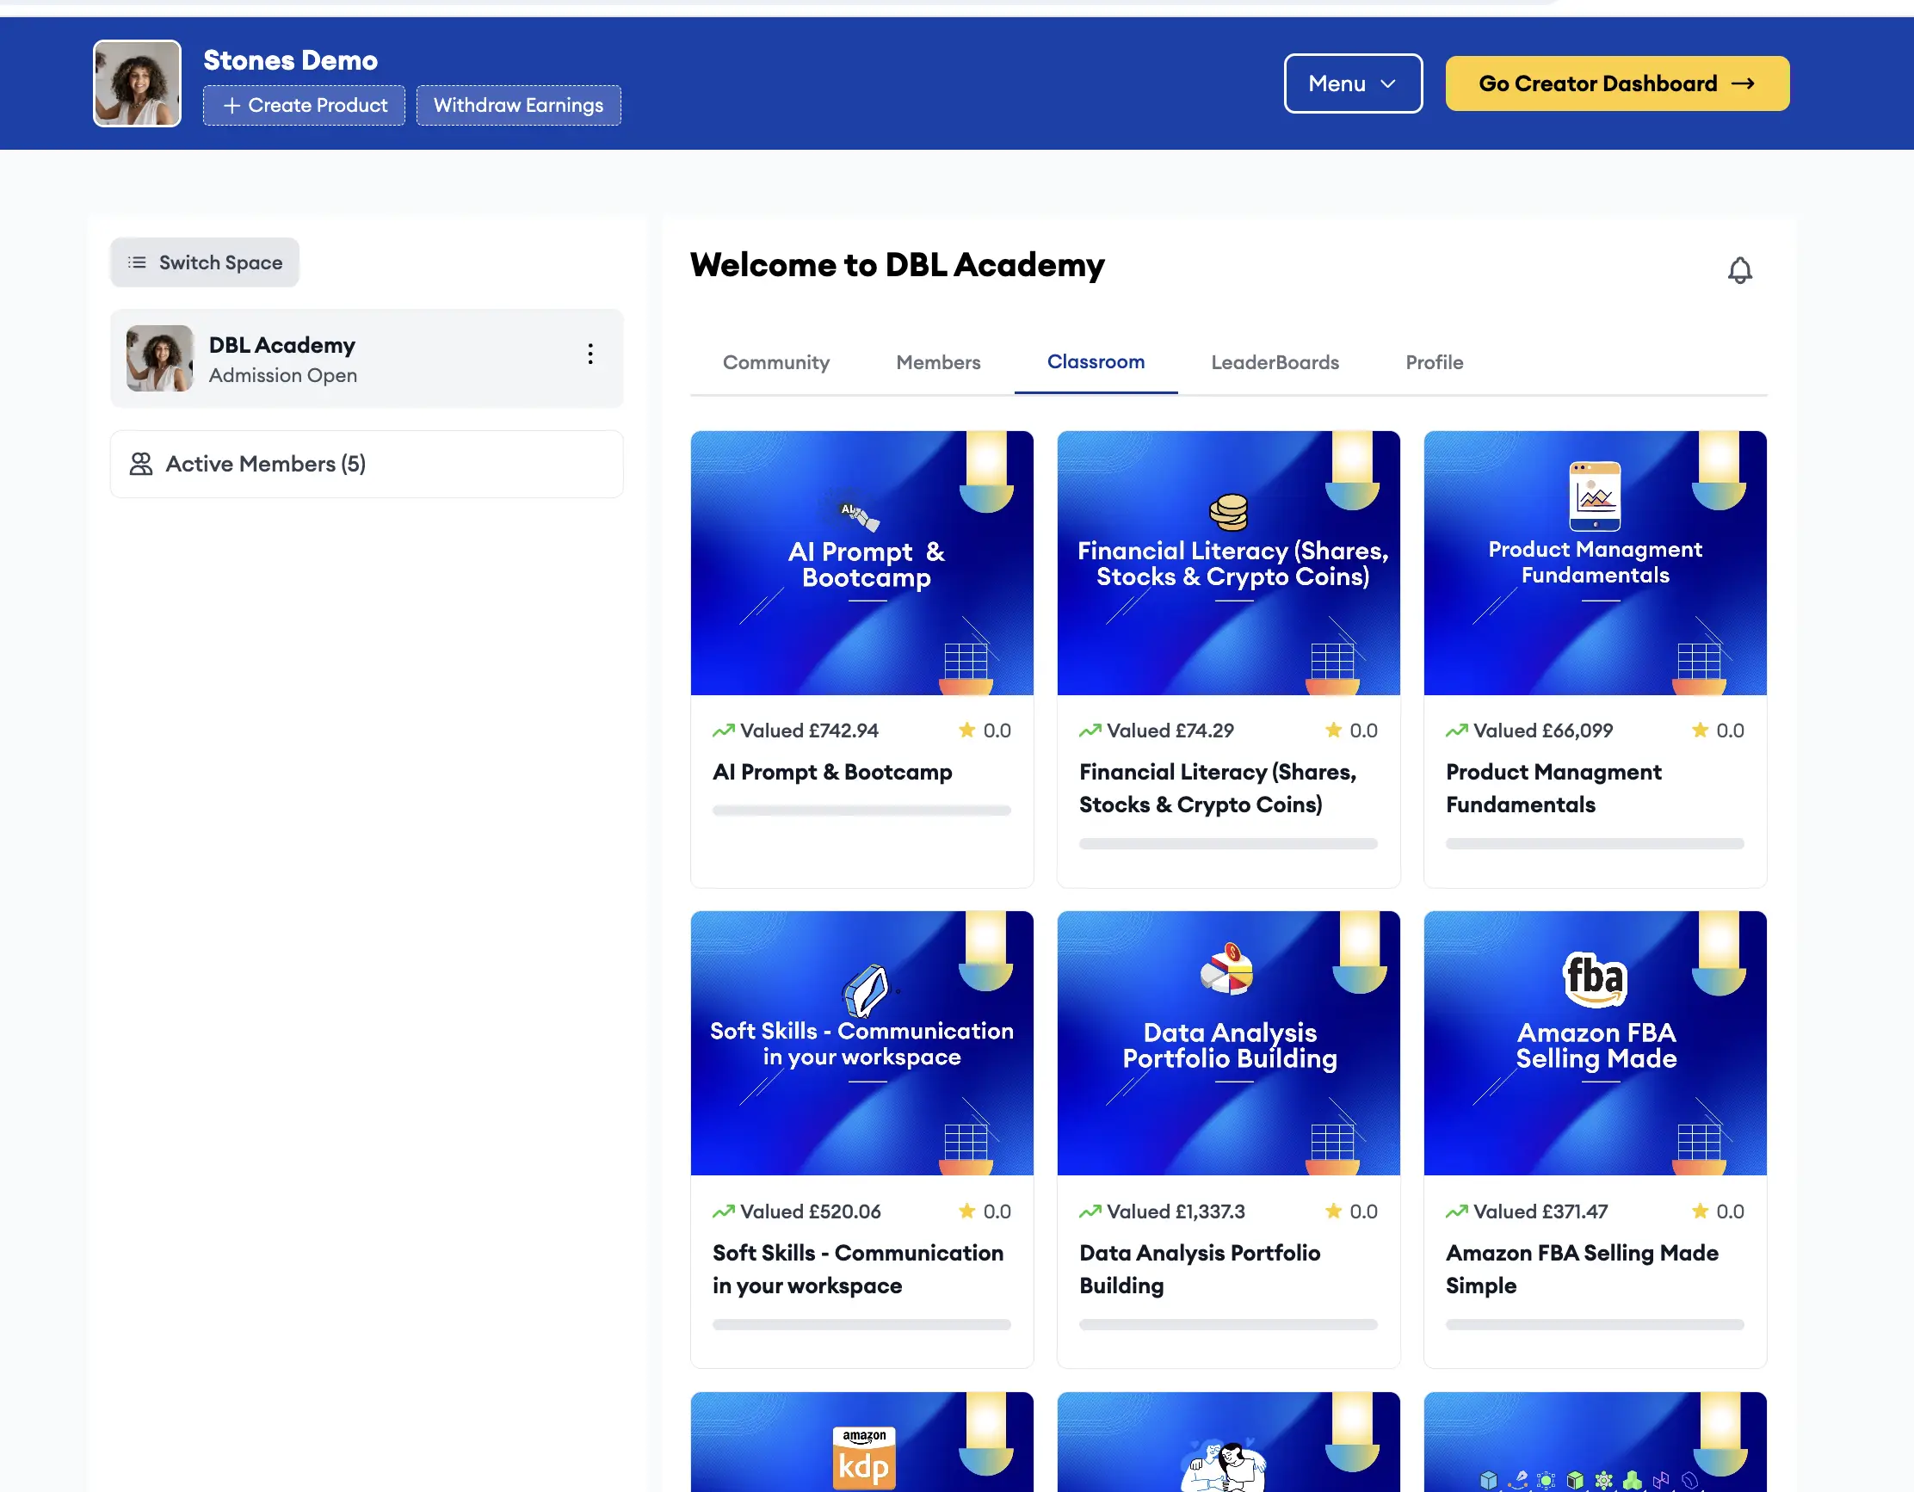Click coins icon on Financial Literacy card
This screenshot has width=1914, height=1492.
pyautogui.click(x=1228, y=512)
